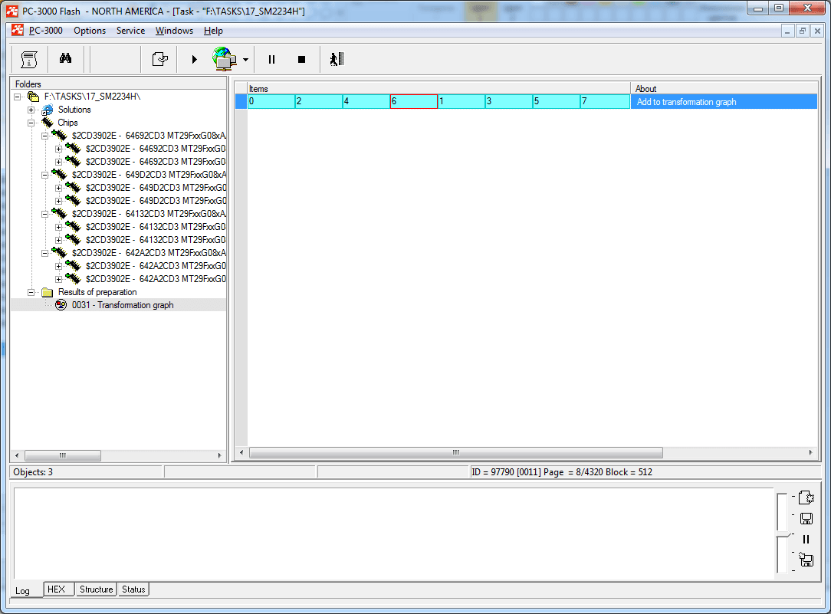Click the exit running-man toolbar icon

pyautogui.click(x=337, y=59)
